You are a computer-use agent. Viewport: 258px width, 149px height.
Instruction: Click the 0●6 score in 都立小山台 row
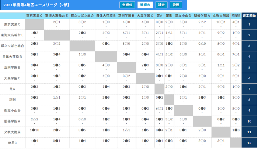point(106,109)
